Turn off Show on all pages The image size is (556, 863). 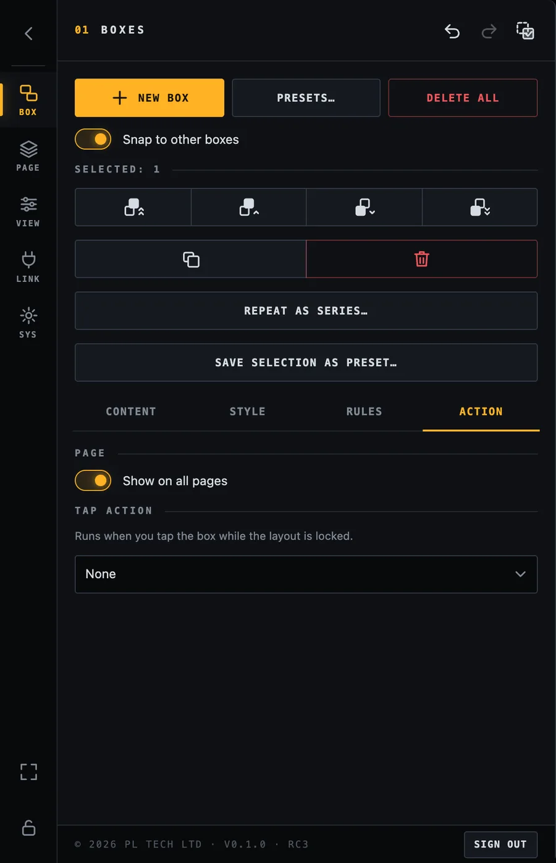pyautogui.click(x=93, y=480)
